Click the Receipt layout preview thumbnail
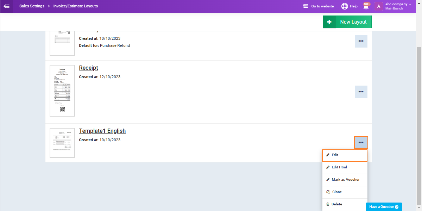This screenshot has height=211, width=422. click(x=62, y=91)
